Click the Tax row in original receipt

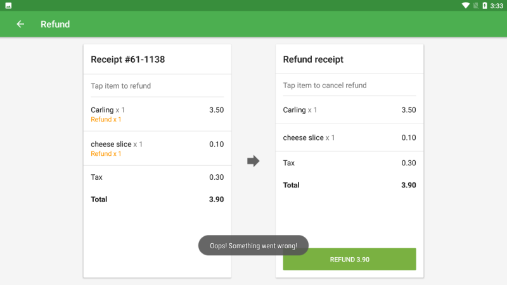click(x=157, y=177)
